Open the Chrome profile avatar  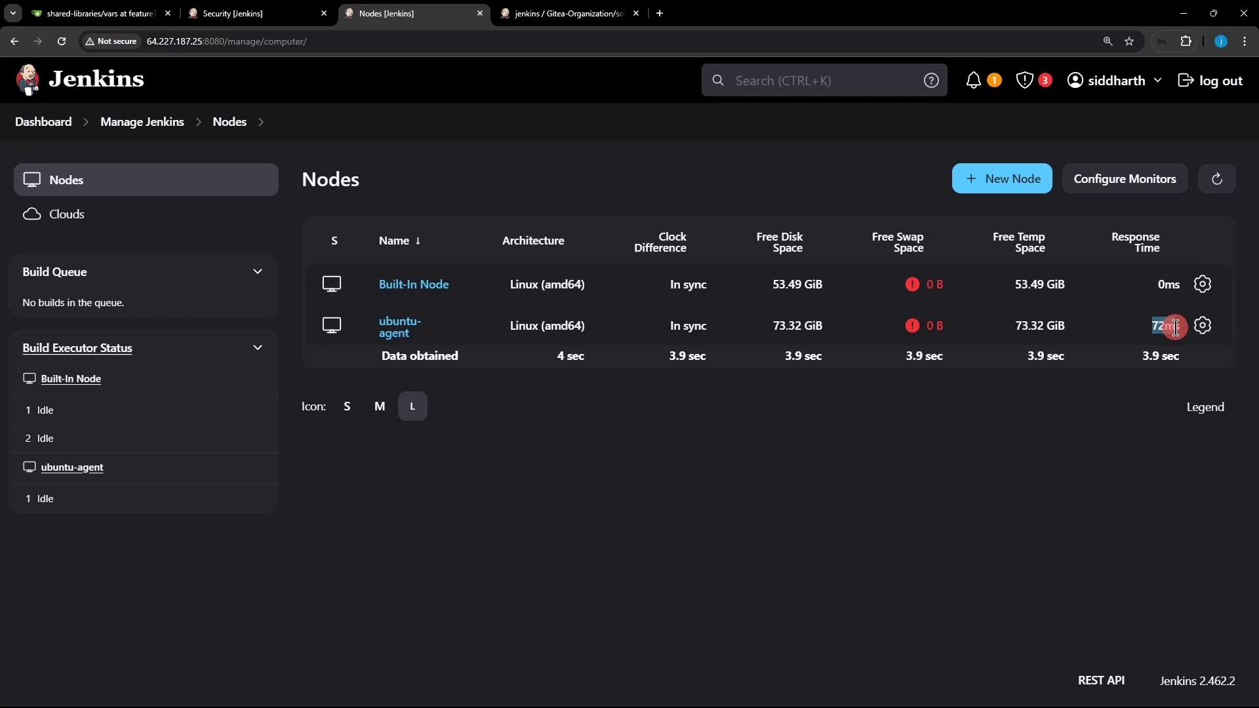click(x=1220, y=41)
